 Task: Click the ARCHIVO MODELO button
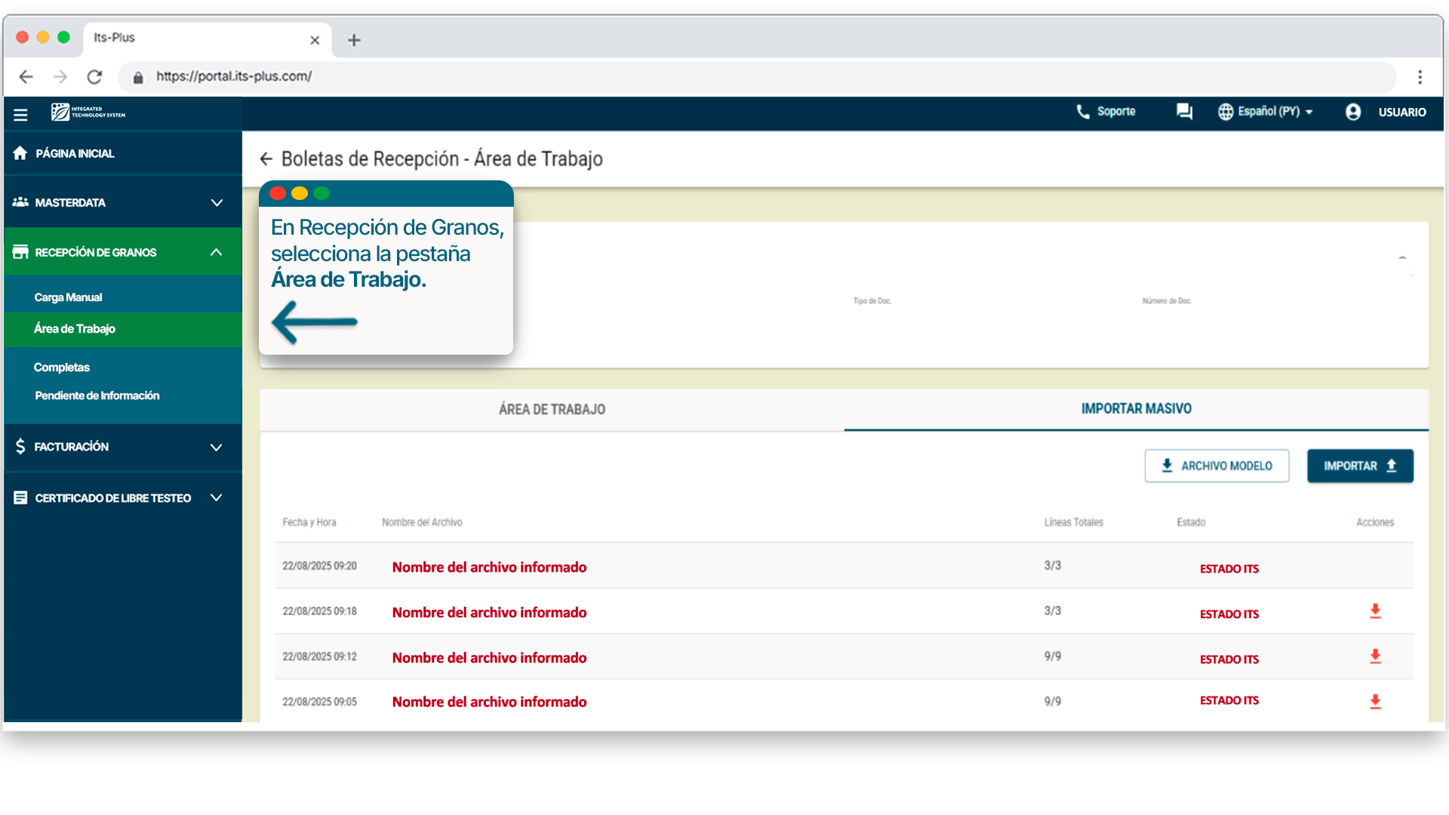pos(1217,466)
